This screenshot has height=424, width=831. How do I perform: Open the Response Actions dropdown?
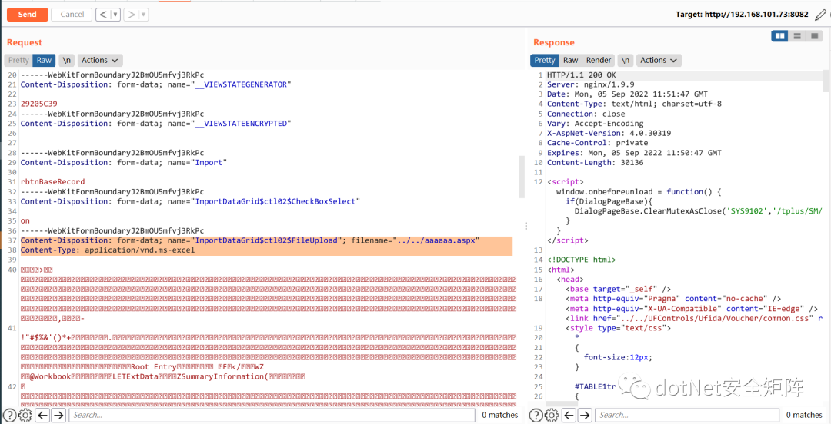pyautogui.click(x=659, y=61)
